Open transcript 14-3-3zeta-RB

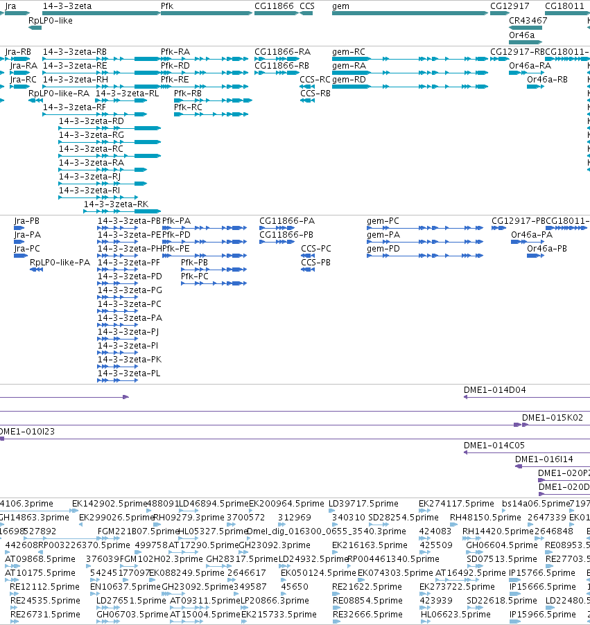[75, 52]
